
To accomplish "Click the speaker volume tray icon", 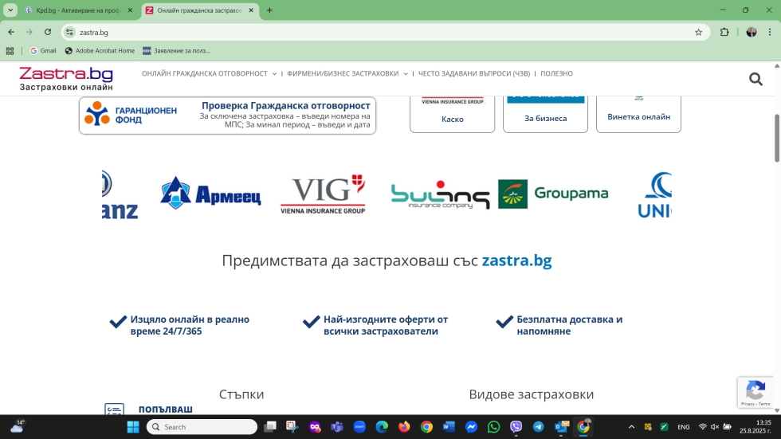I will click(715, 427).
